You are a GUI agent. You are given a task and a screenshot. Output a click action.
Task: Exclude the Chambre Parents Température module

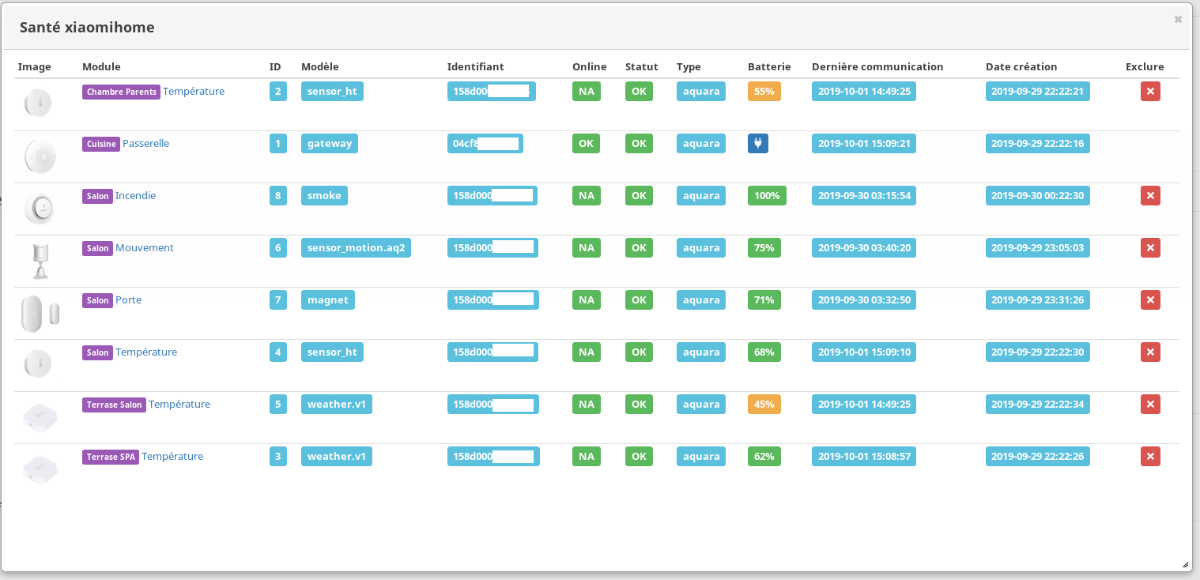coord(1150,92)
